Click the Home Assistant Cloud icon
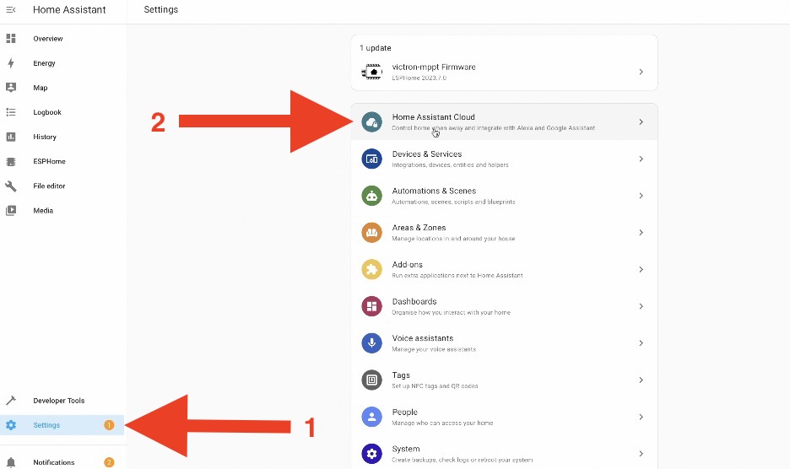The height and width of the screenshot is (469, 790). coord(372,122)
